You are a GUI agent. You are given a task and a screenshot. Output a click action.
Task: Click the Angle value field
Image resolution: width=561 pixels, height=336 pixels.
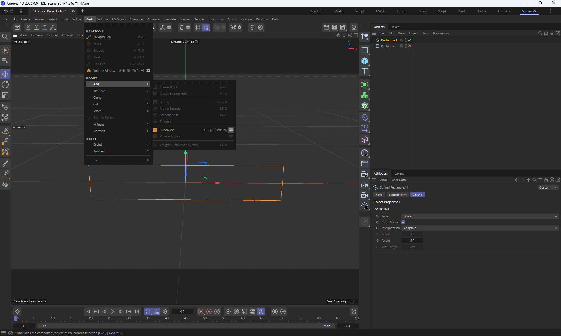[412, 241]
